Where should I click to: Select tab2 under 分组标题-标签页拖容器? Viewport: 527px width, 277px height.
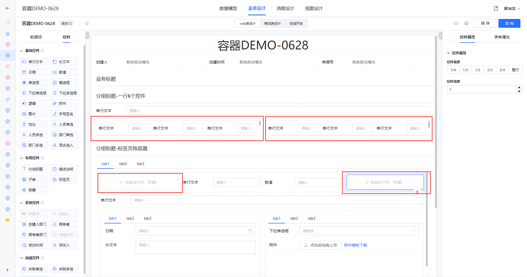point(123,164)
